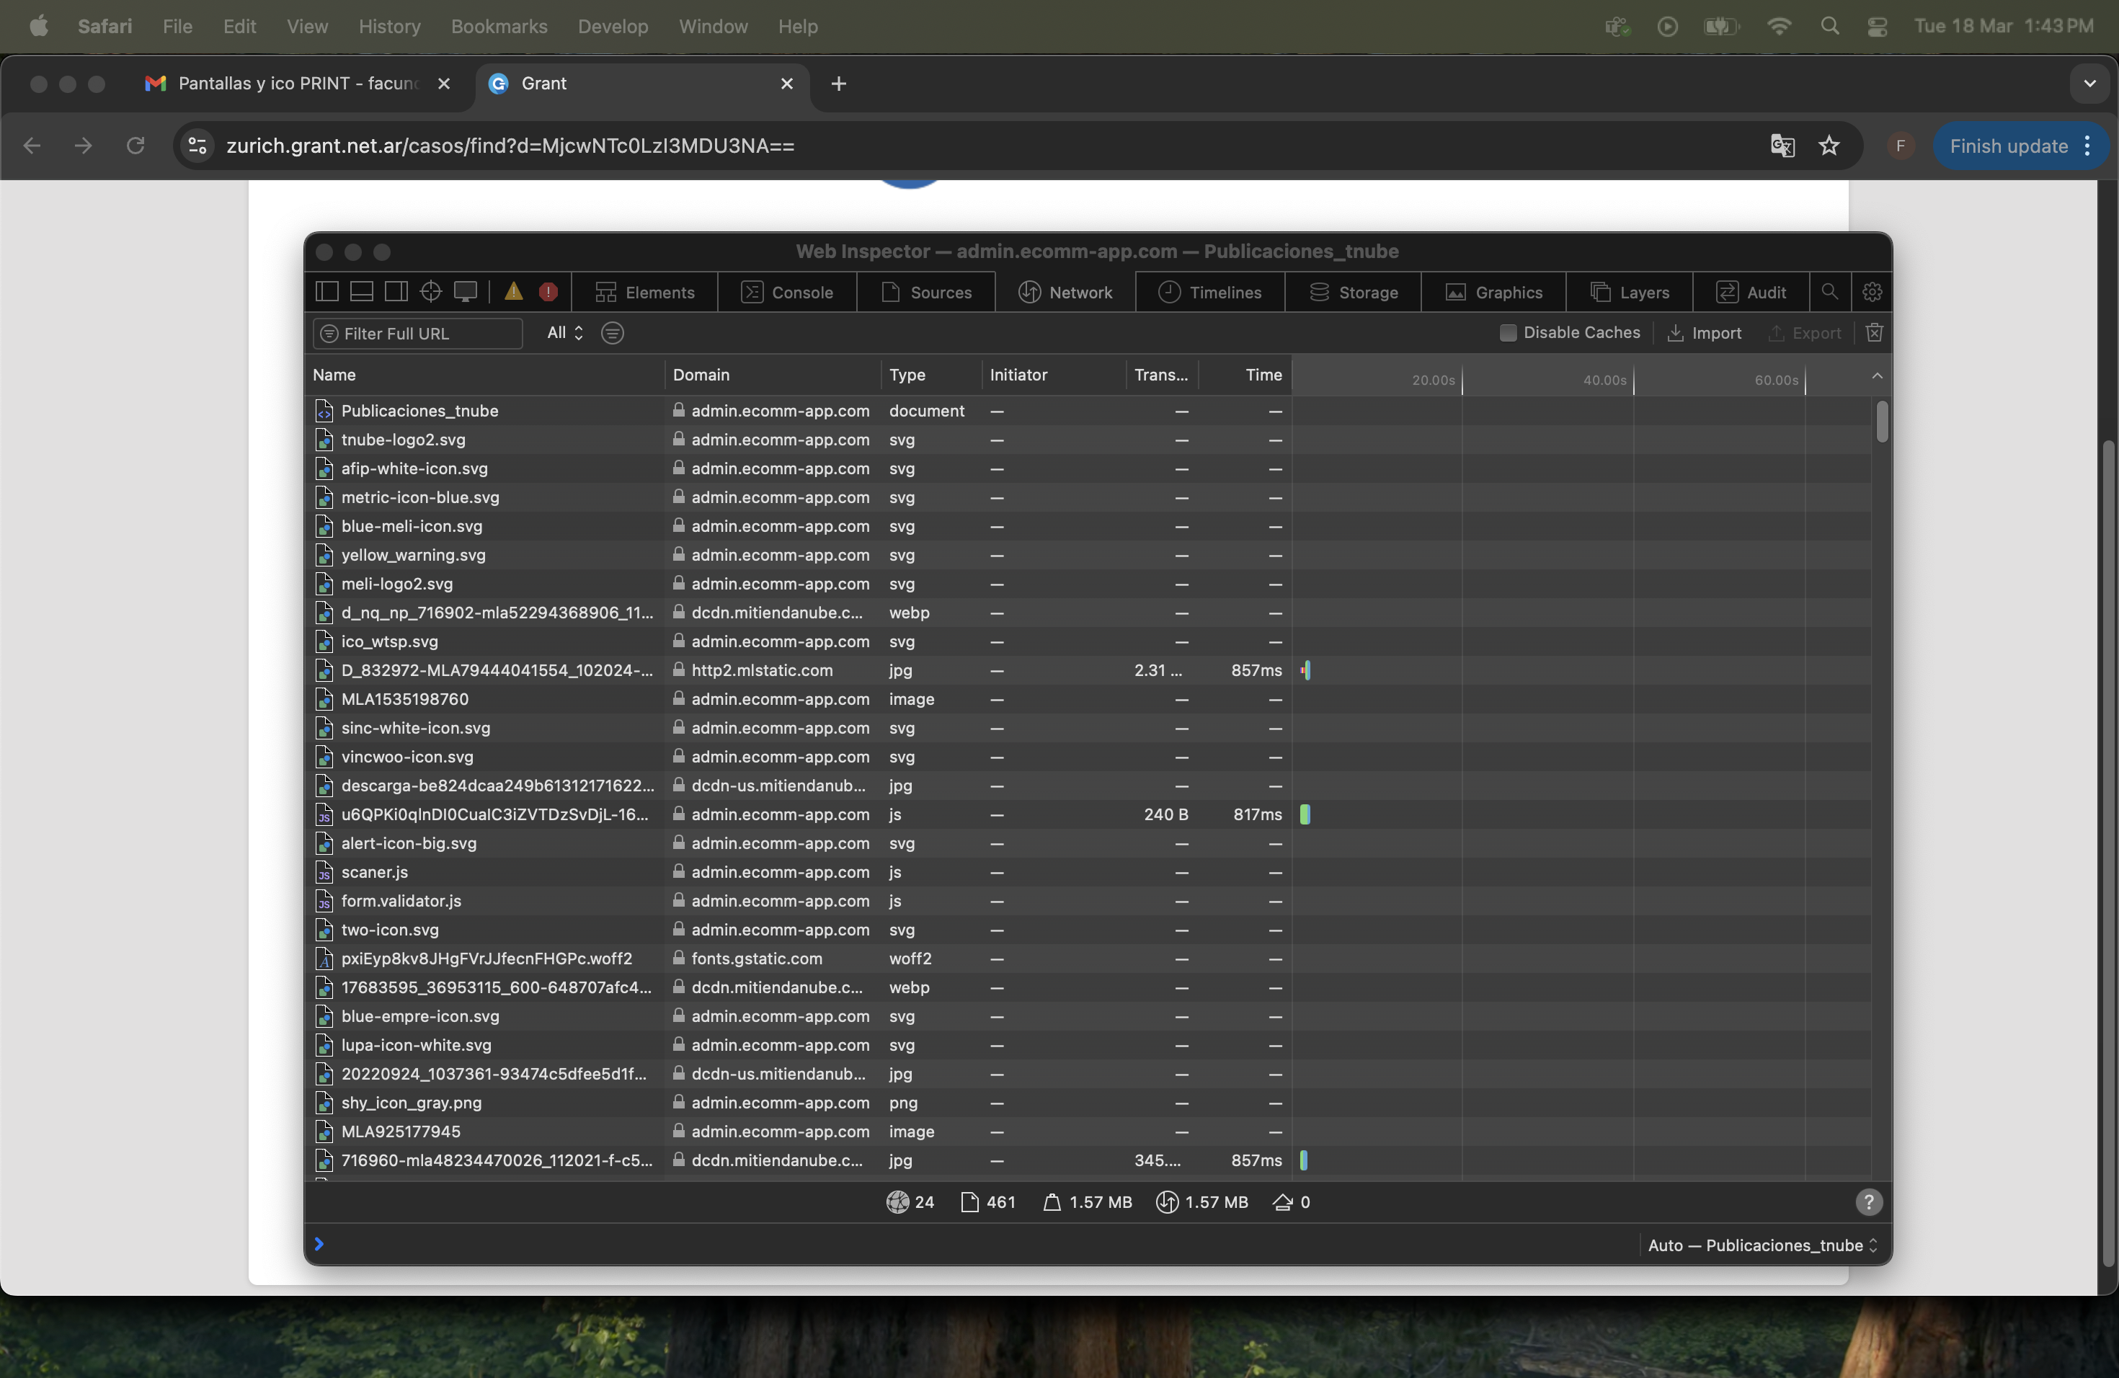Click the warning triangle icon in inspector toolbar
This screenshot has width=2119, height=1378.
pyautogui.click(x=514, y=291)
